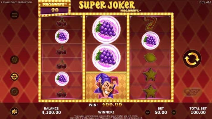
Task: Click the Total Bet 100.00 display
Action: tap(198, 111)
